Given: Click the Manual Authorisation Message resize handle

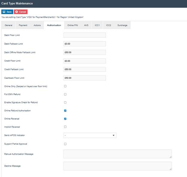Looking at the screenshot, I should 171,157.
